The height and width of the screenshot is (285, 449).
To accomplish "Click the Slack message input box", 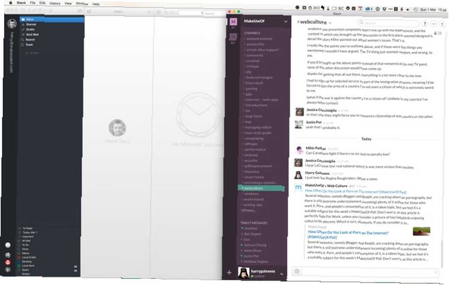I will pos(370,272).
